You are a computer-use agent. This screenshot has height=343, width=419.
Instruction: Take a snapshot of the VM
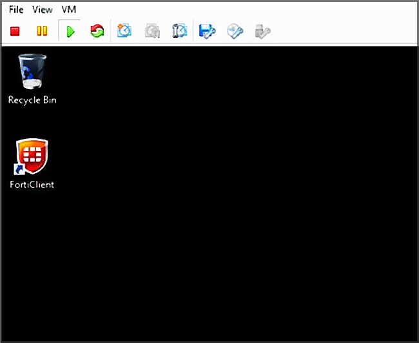124,31
